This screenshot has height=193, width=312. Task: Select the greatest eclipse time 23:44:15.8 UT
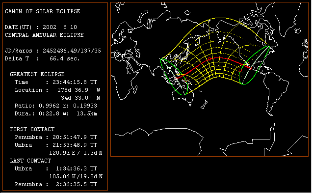coord(75,83)
